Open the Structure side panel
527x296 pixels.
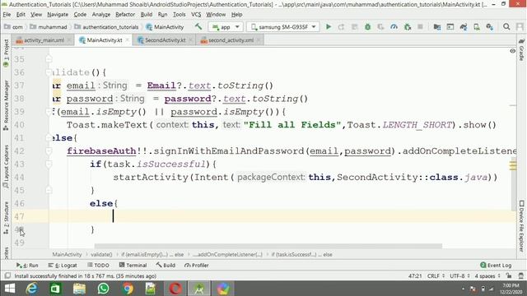pyautogui.click(x=6, y=217)
